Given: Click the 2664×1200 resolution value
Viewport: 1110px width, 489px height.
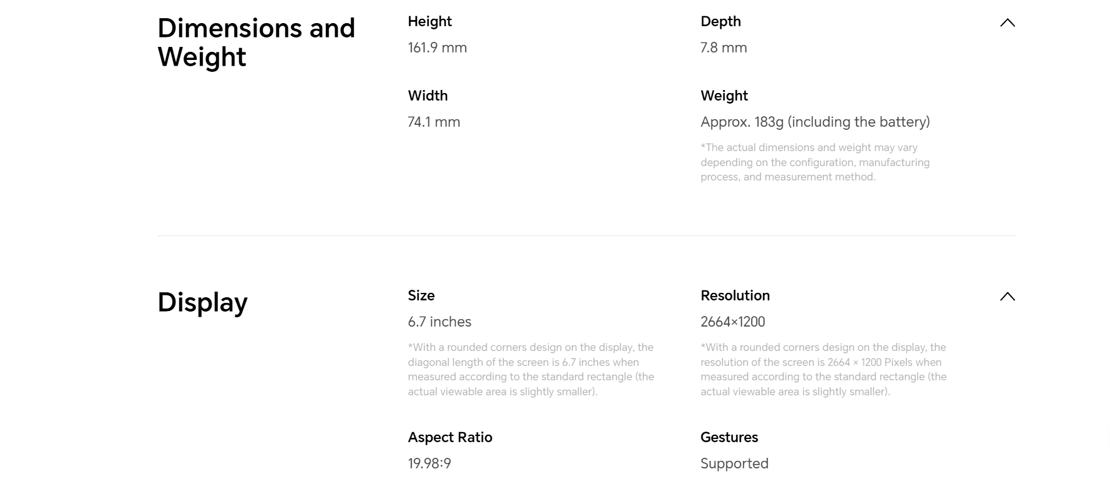Looking at the screenshot, I should 732,322.
